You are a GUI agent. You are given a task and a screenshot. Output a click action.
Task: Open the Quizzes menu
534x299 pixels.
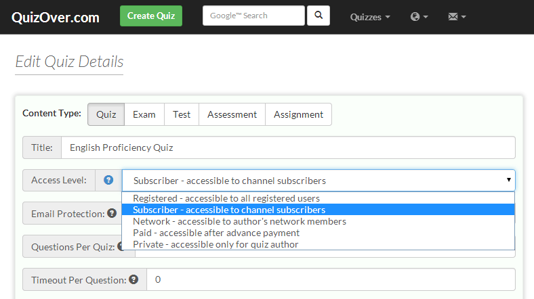pyautogui.click(x=370, y=17)
